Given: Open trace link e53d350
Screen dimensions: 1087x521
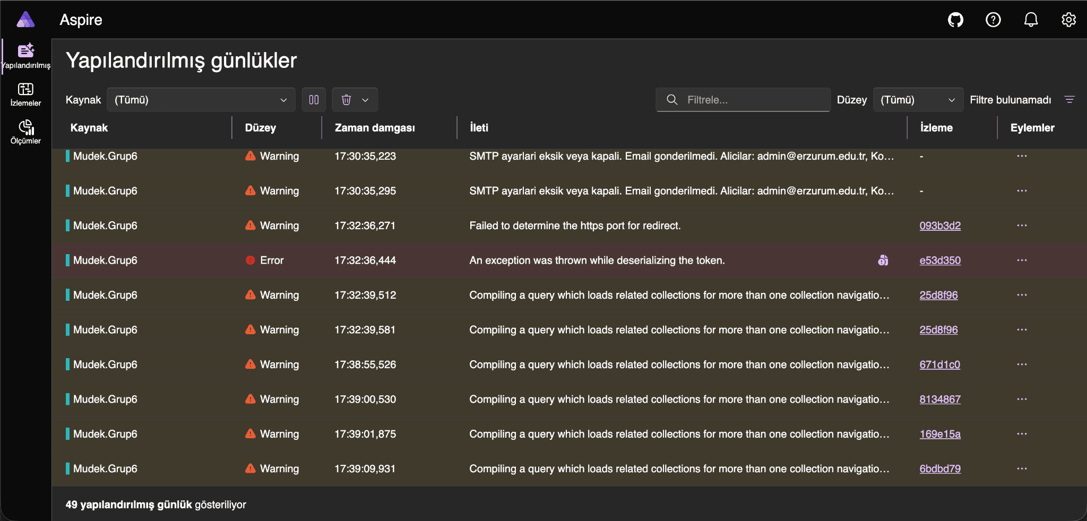Looking at the screenshot, I should 940,260.
